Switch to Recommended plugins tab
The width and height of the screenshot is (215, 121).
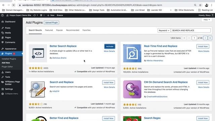point(73,30)
